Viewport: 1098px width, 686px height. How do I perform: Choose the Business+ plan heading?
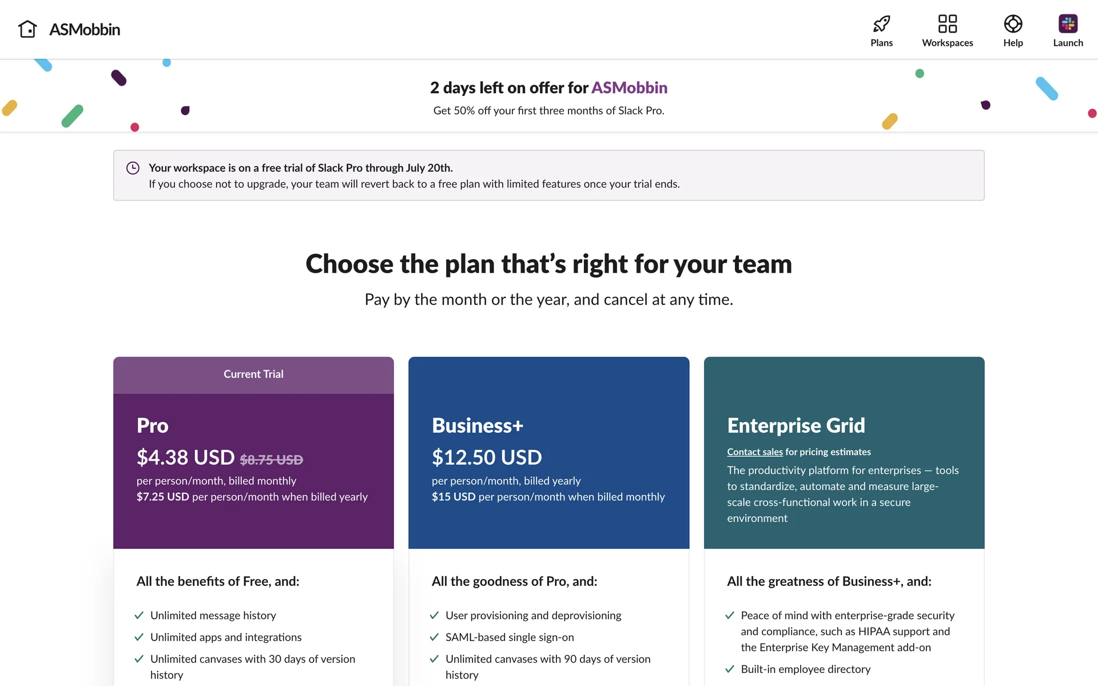[x=478, y=426]
